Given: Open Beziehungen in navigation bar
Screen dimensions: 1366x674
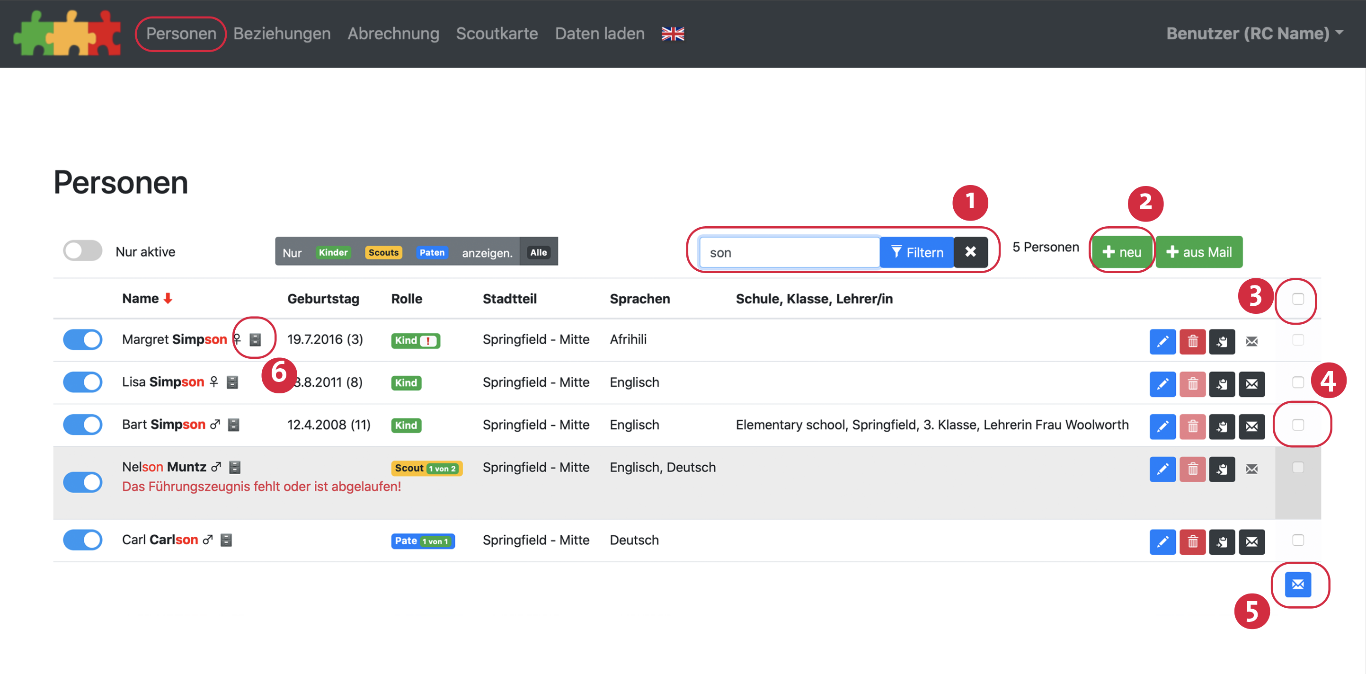Looking at the screenshot, I should (282, 34).
